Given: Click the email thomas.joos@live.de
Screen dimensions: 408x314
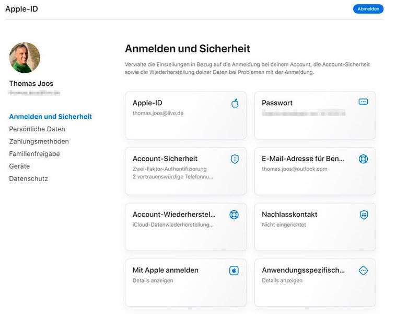Looking at the screenshot, I should (158, 114).
